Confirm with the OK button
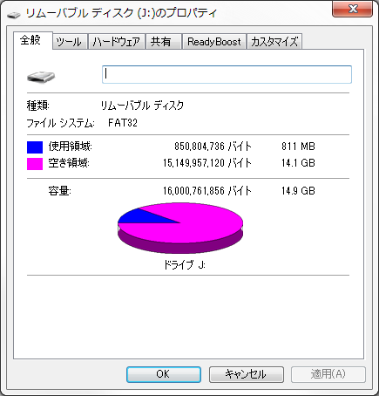Image resolution: width=379 pixels, height=396 pixels. click(x=164, y=374)
